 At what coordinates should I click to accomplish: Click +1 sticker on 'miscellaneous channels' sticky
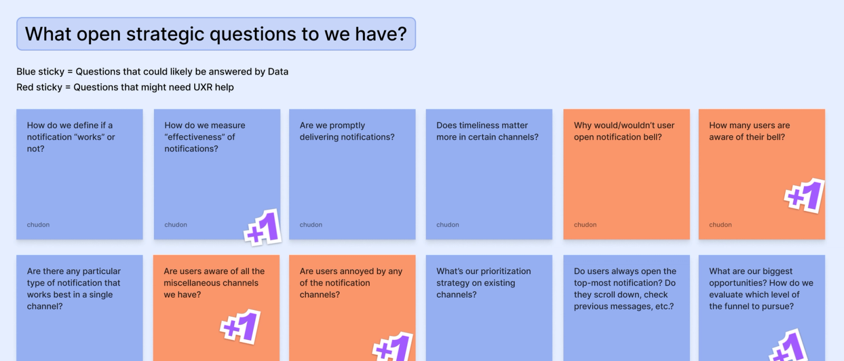click(x=241, y=326)
